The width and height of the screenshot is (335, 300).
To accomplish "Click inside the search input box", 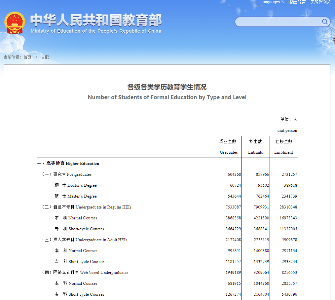I will 278,22.
